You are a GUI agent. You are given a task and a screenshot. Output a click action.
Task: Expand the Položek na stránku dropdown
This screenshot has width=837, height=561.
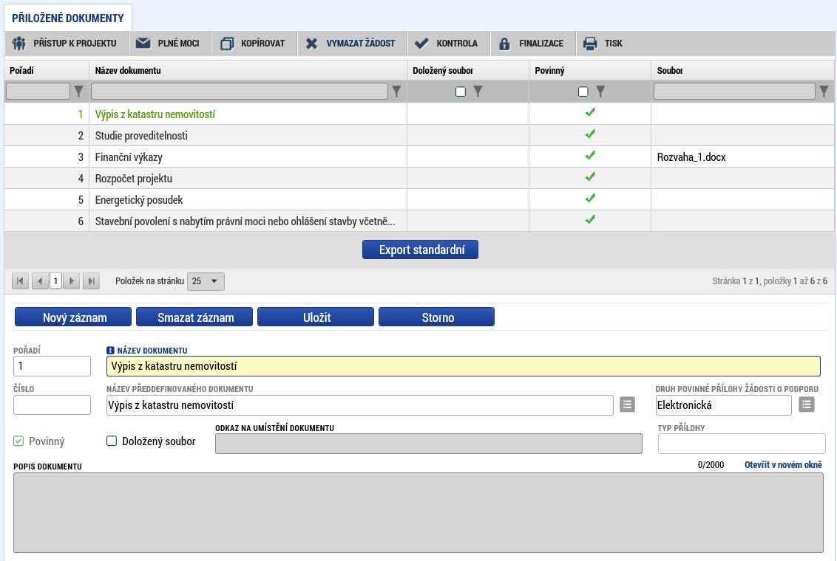(206, 281)
